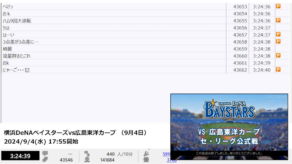
Task: Click the start date 2024/9/4(水) 17:55開始
Action: [41, 142]
